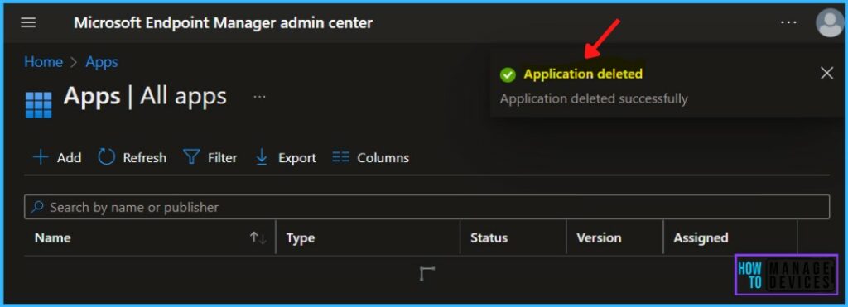Viewport: 848px width, 307px height.
Task: Open the Filter options
Action: click(210, 158)
